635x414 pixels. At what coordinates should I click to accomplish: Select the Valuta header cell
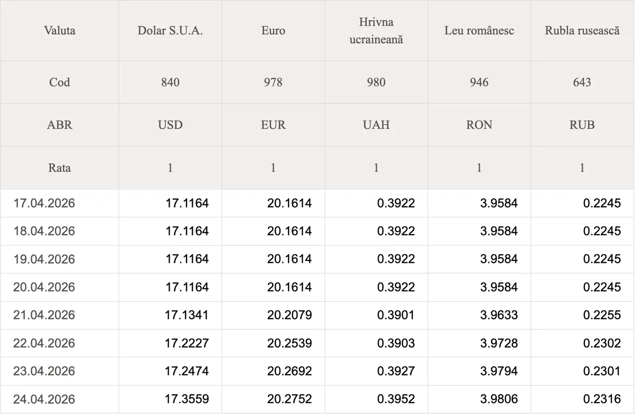coord(60,31)
